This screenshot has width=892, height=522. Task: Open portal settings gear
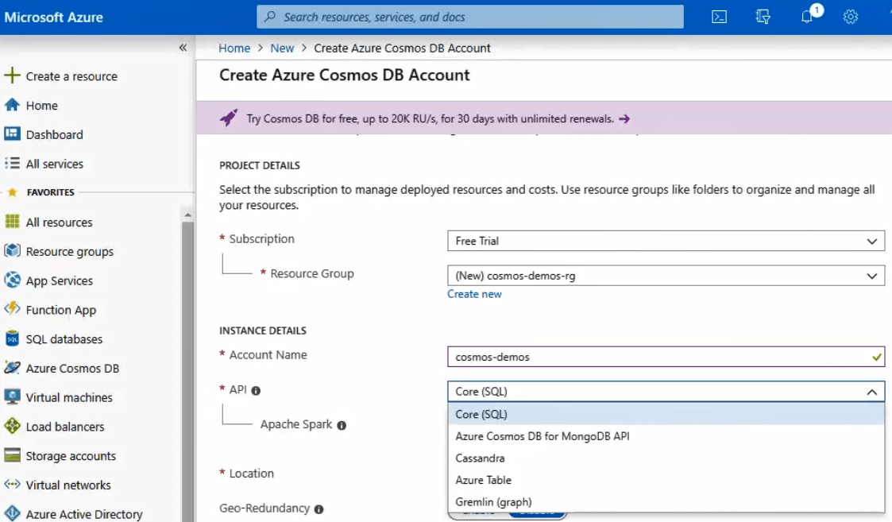[x=850, y=17]
